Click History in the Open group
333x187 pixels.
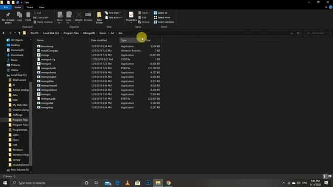(x=144, y=22)
